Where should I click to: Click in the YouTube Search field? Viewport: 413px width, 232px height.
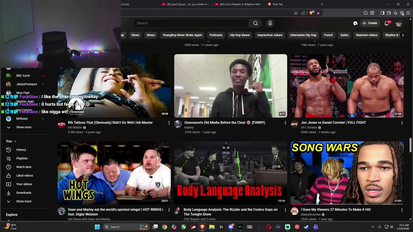click(191, 23)
